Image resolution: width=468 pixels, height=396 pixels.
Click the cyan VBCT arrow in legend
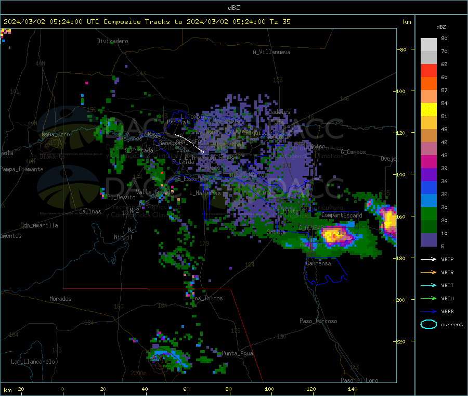point(428,286)
